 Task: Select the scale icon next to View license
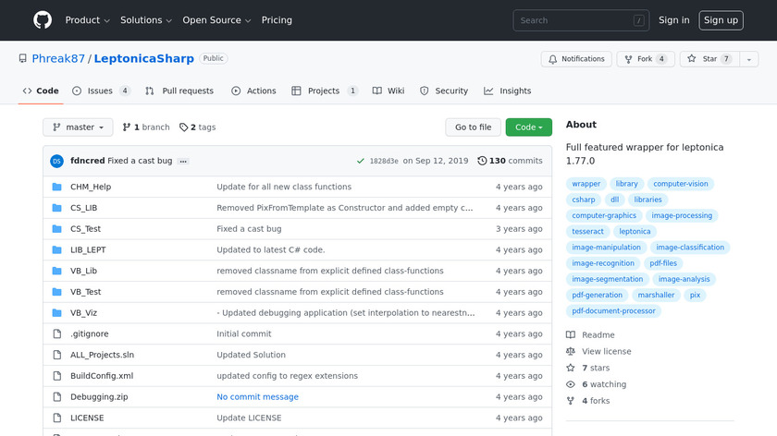pyautogui.click(x=571, y=351)
